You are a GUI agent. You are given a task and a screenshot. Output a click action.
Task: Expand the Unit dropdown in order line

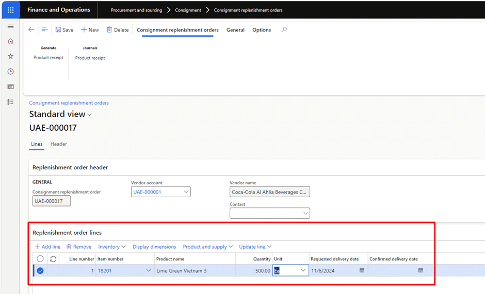[303, 270]
